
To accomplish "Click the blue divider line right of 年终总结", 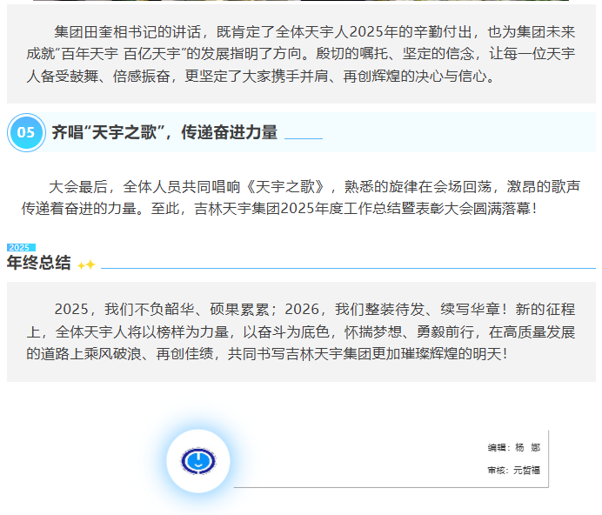I will (x=348, y=268).
